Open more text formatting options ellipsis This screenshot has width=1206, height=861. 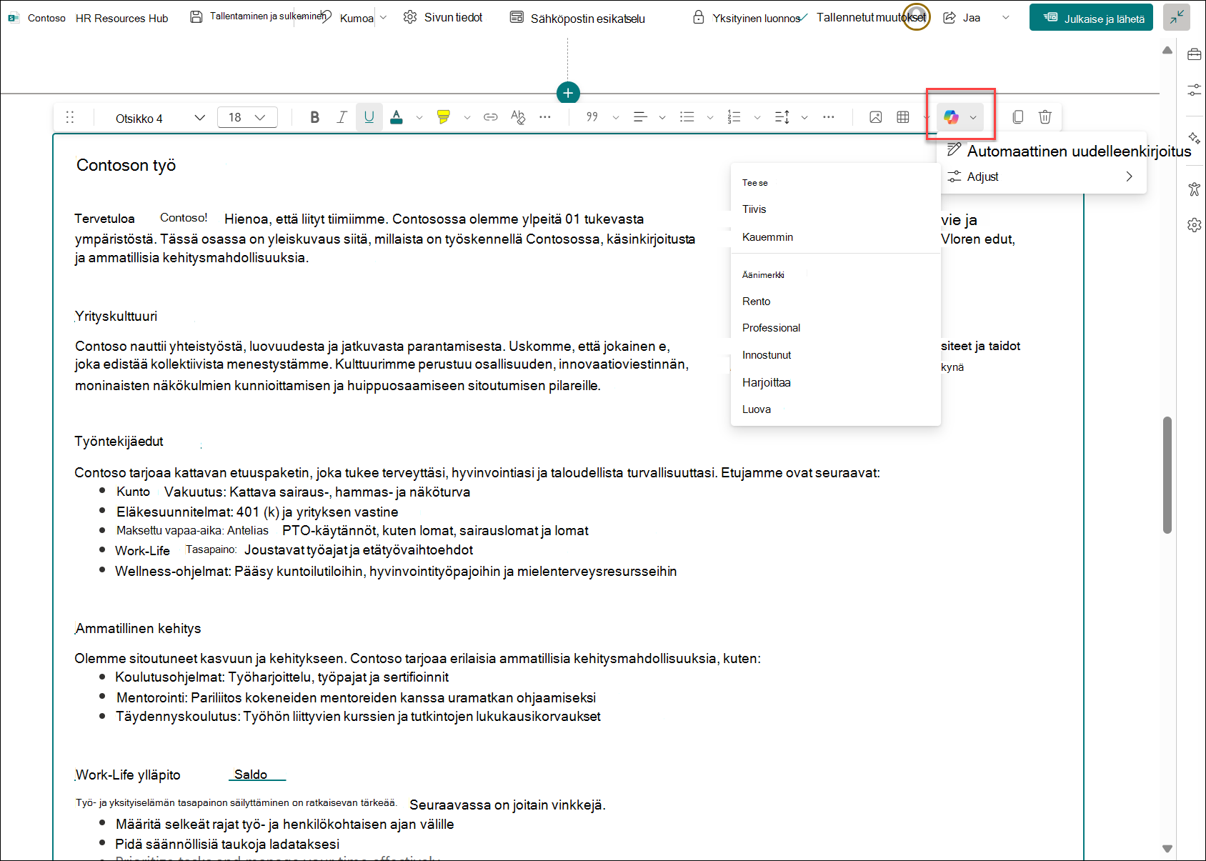pos(545,117)
